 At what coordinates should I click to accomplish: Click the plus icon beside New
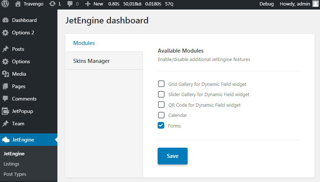(x=88, y=4)
